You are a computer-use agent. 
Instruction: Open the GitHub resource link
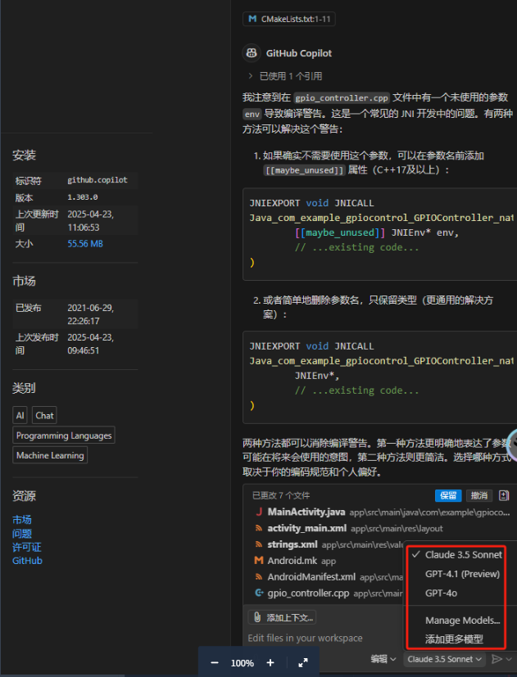pyautogui.click(x=27, y=561)
